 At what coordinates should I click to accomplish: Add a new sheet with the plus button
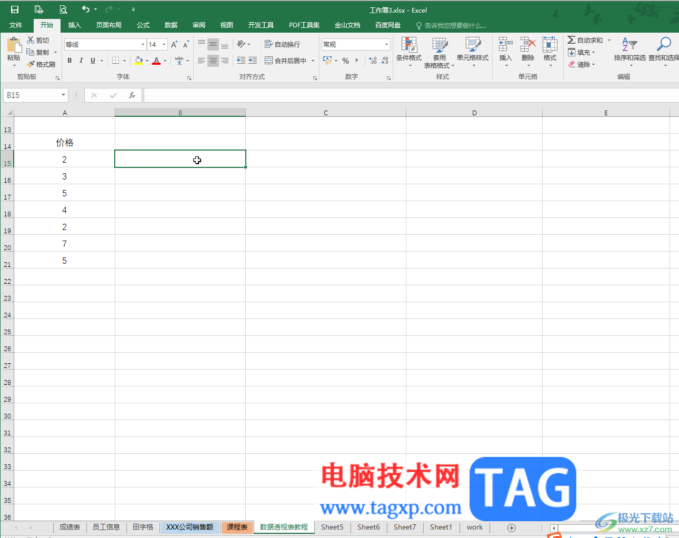click(511, 527)
